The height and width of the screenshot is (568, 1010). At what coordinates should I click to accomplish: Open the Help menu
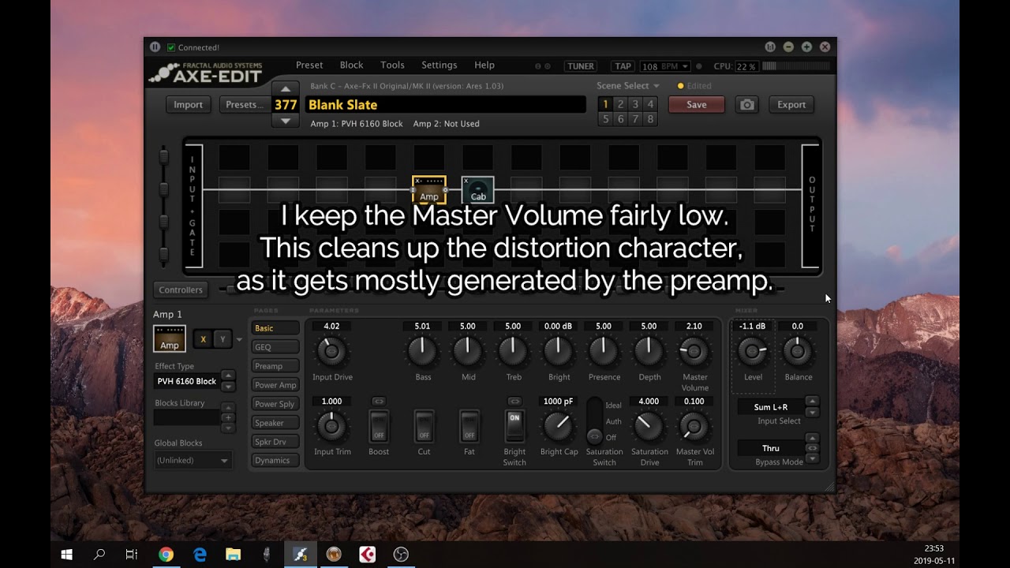pos(484,65)
